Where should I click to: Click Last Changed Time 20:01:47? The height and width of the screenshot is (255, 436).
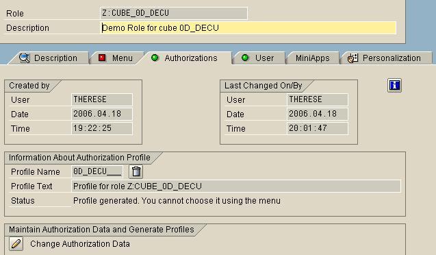[x=318, y=128]
